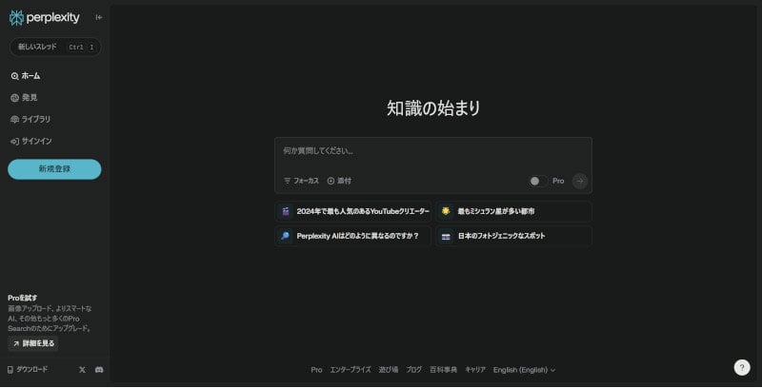Open the フォーカス selector

[x=301, y=181]
